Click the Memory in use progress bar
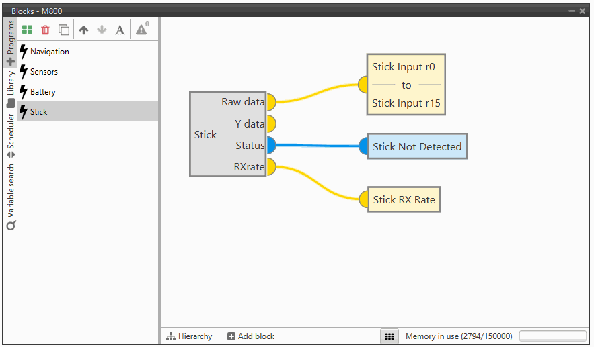The width and height of the screenshot is (594, 347). [552, 336]
